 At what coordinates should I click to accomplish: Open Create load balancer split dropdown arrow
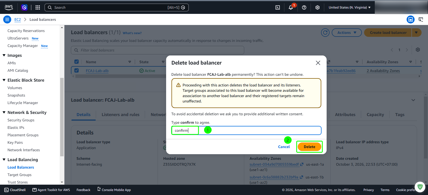(x=416, y=33)
